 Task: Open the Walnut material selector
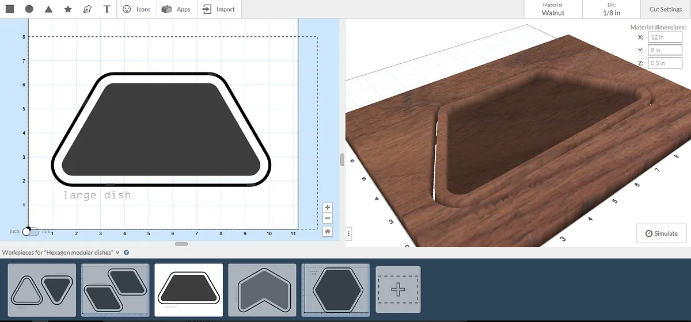pos(553,9)
